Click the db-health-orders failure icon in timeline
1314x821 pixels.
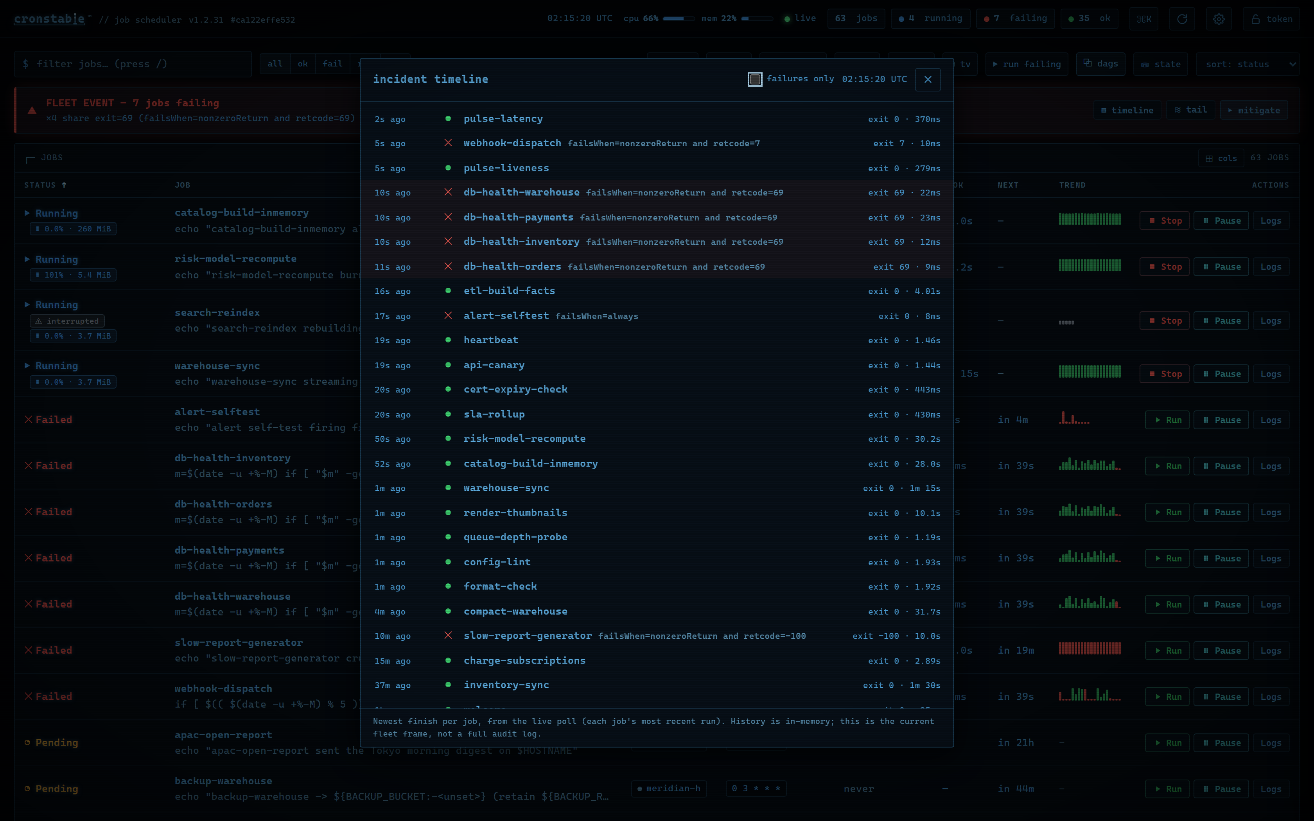(x=448, y=267)
